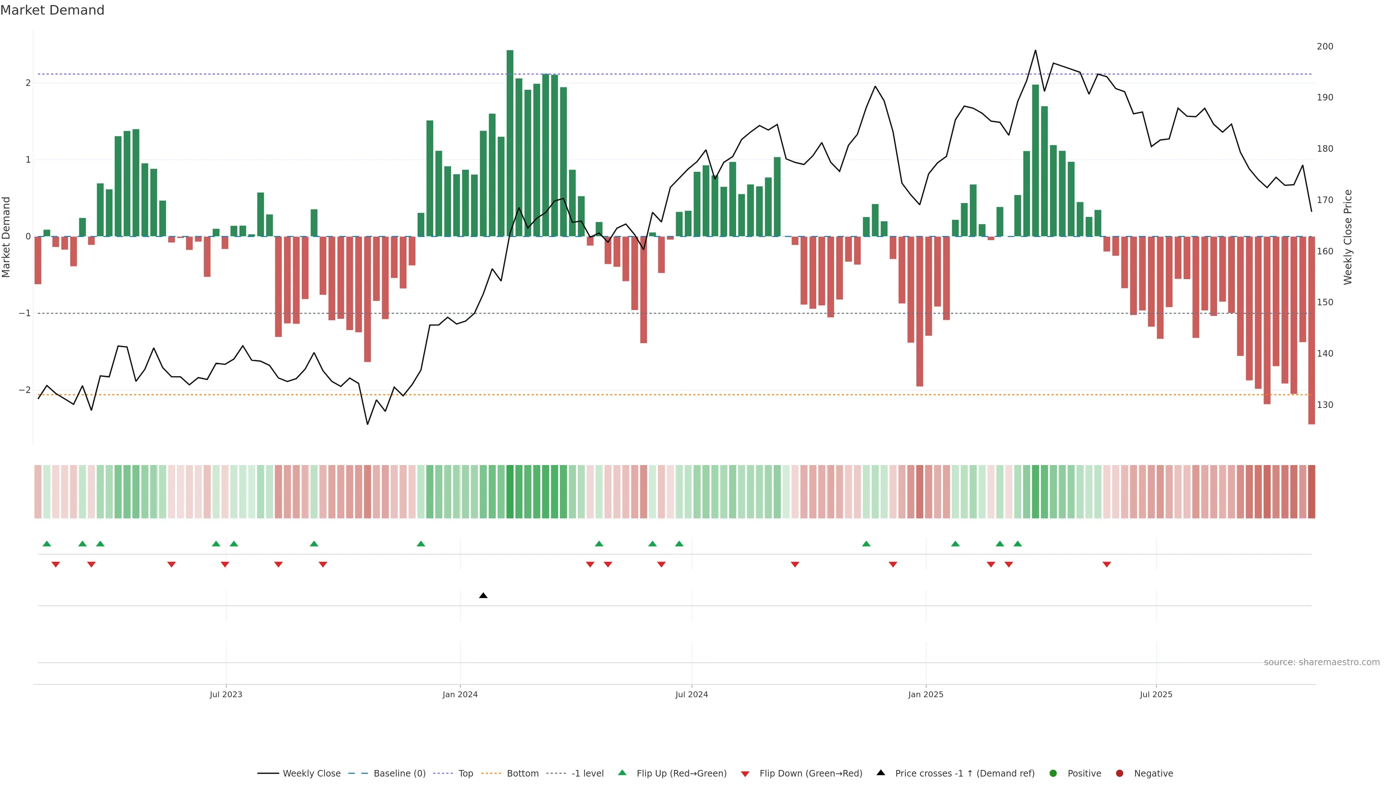Click the leftmost green Flip Up triangle marker
This screenshot has height=786, width=1398.
tap(47, 544)
